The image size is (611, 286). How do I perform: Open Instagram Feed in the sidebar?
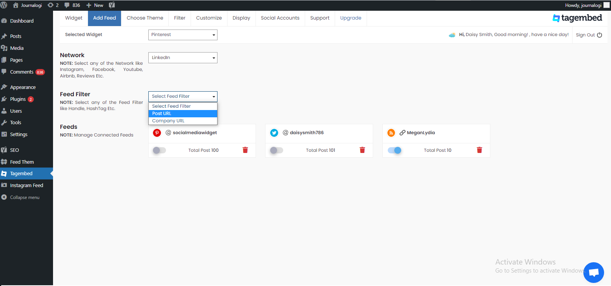(27, 185)
